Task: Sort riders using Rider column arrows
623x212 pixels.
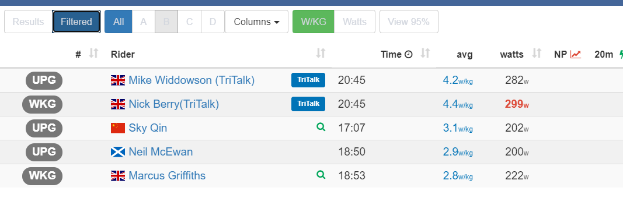Action: coord(321,53)
